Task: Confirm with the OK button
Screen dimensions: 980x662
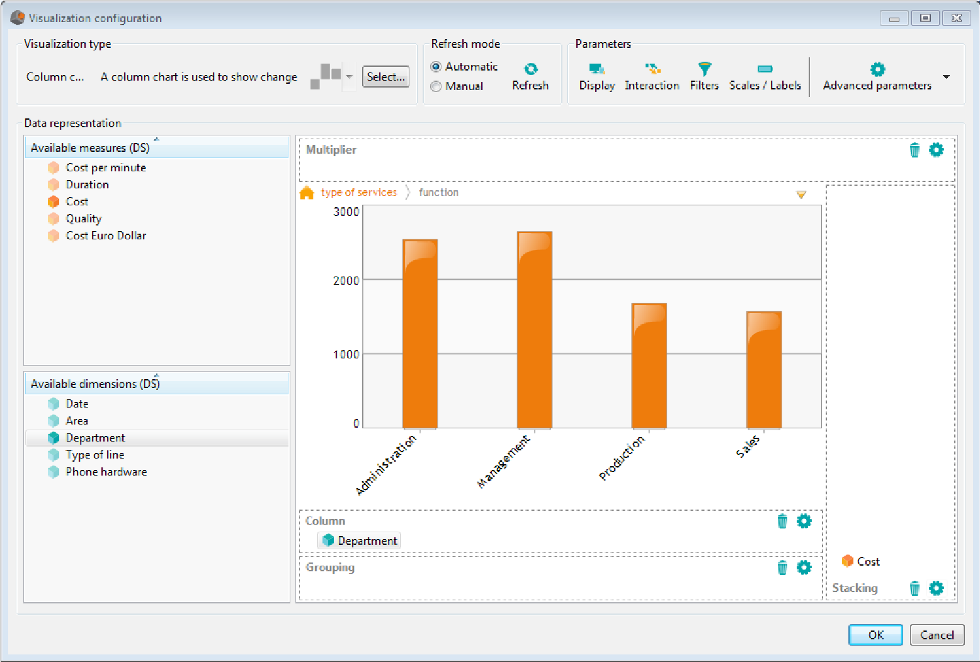Action: [x=875, y=635]
